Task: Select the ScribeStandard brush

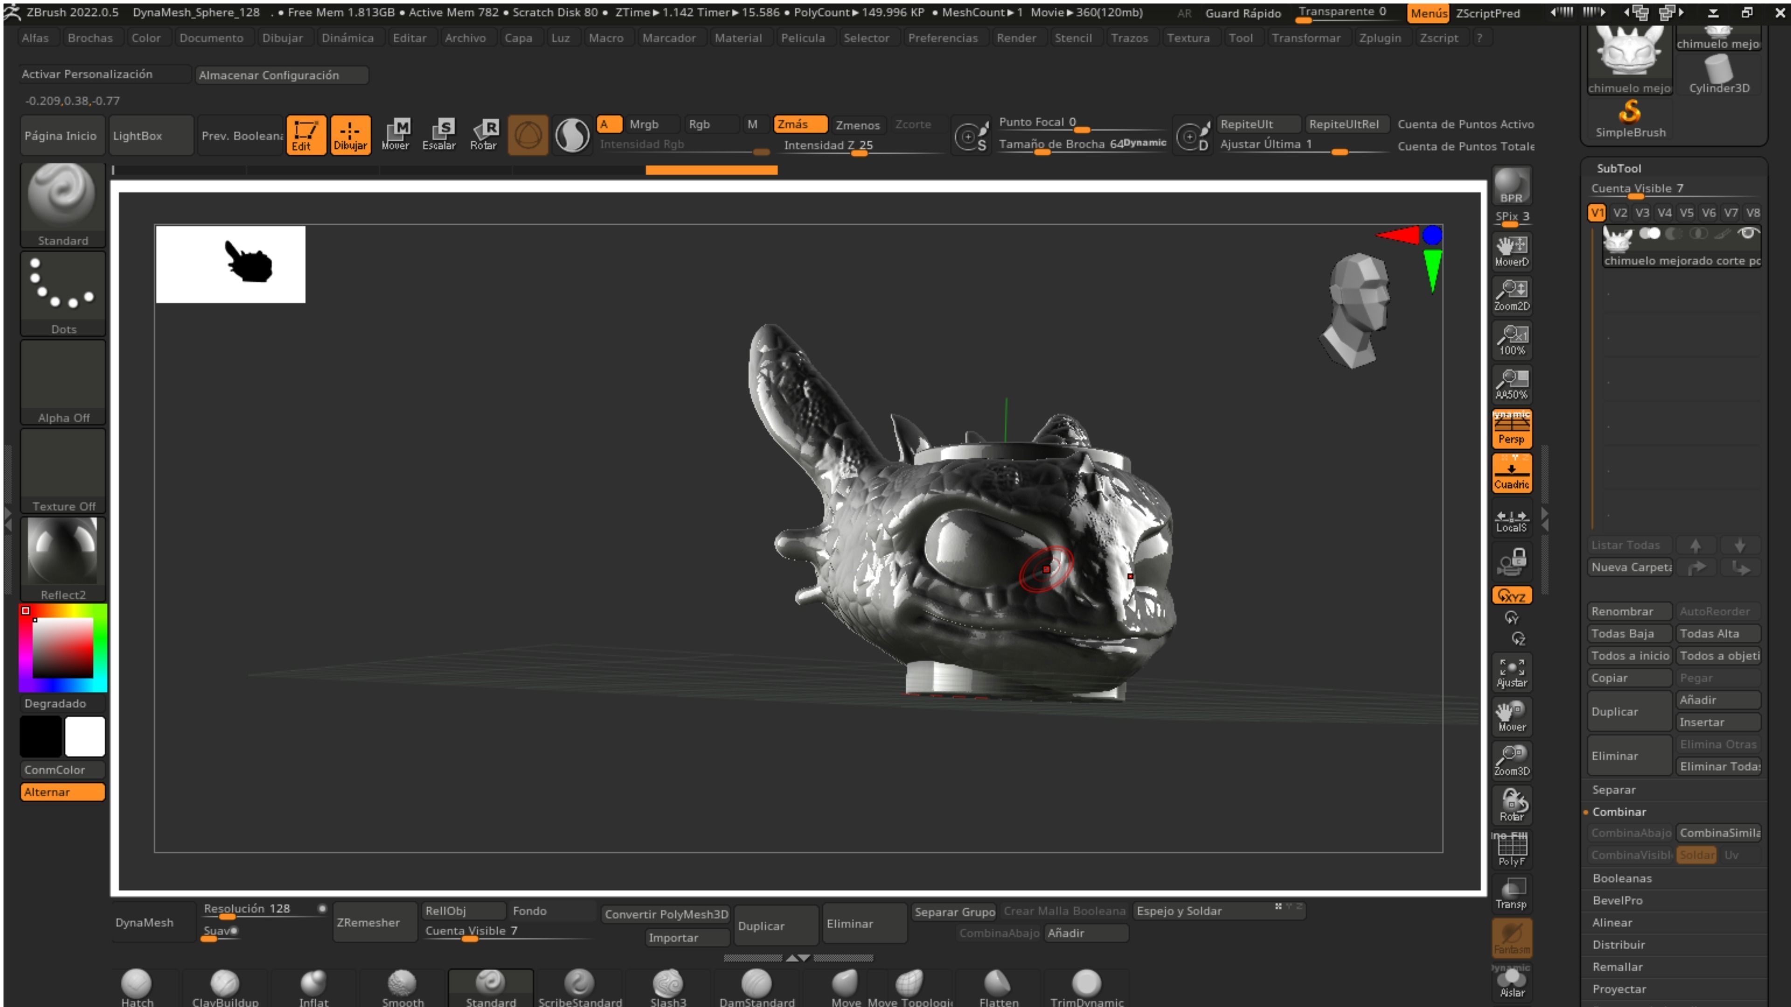Action: [580, 988]
